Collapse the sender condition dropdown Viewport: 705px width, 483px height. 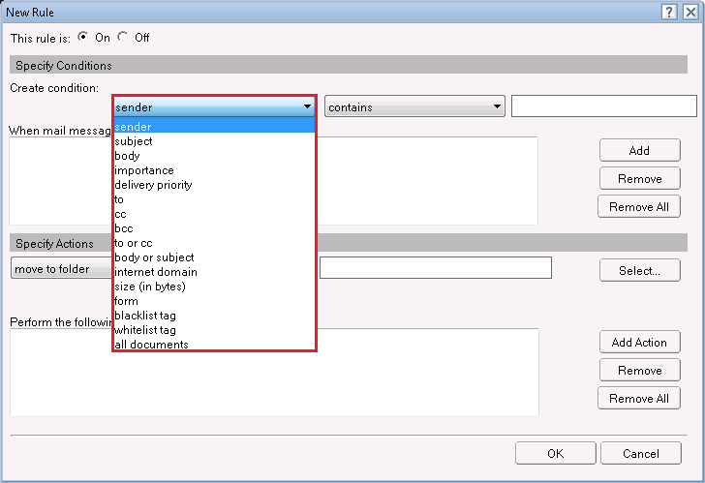pyautogui.click(x=307, y=107)
